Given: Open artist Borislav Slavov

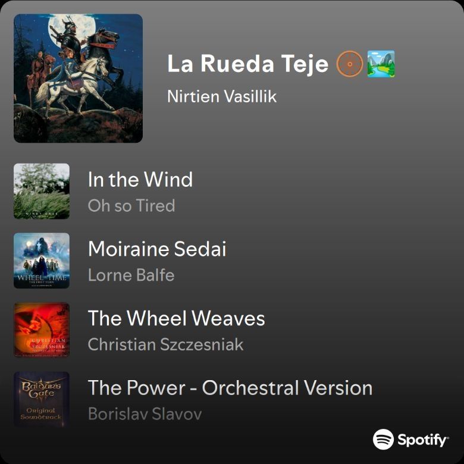Looking at the screenshot, I should pos(145,413).
